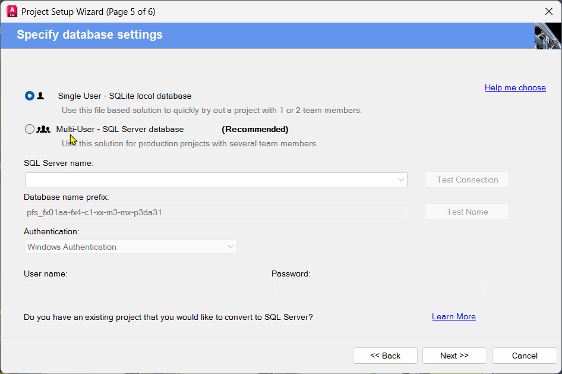562x374 pixels.
Task: Click the existing project conversion question text
Action: pos(168,317)
